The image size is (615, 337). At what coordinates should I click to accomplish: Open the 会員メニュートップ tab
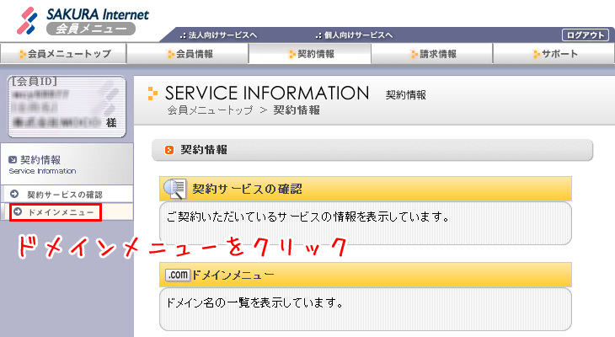(x=63, y=54)
